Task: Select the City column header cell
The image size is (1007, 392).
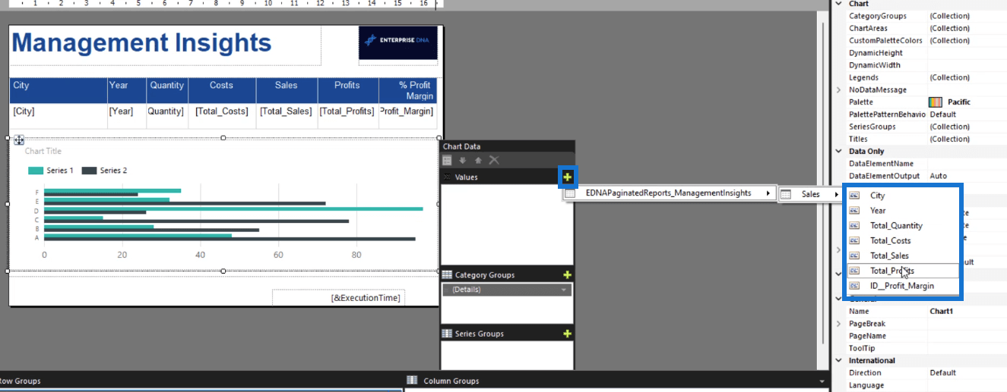Action: pyautogui.click(x=59, y=90)
